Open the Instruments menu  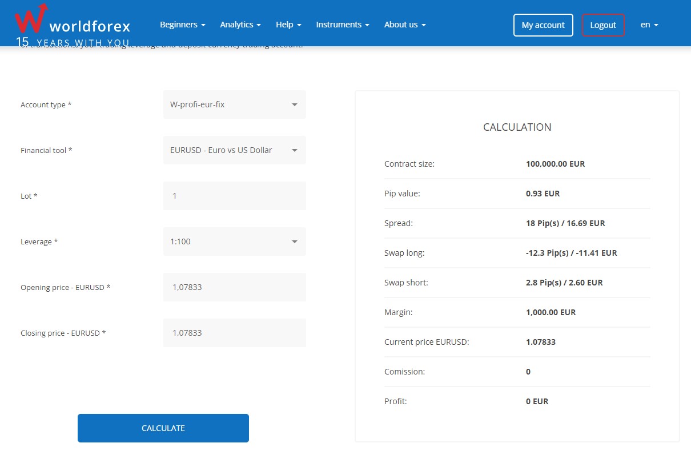point(342,25)
